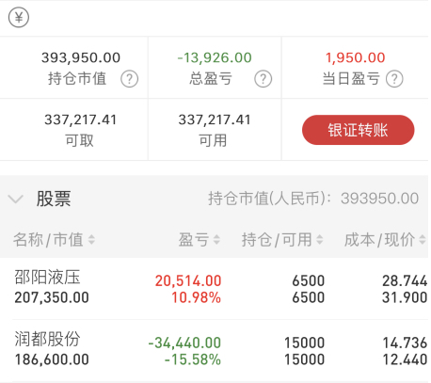This screenshot has height=383, width=431.
Task: Tap the yuan currency icon
Action: (x=19, y=17)
